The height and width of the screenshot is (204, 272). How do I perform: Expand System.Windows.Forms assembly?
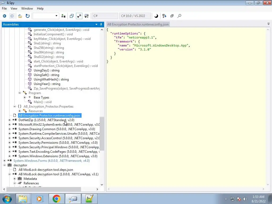tap(5, 161)
